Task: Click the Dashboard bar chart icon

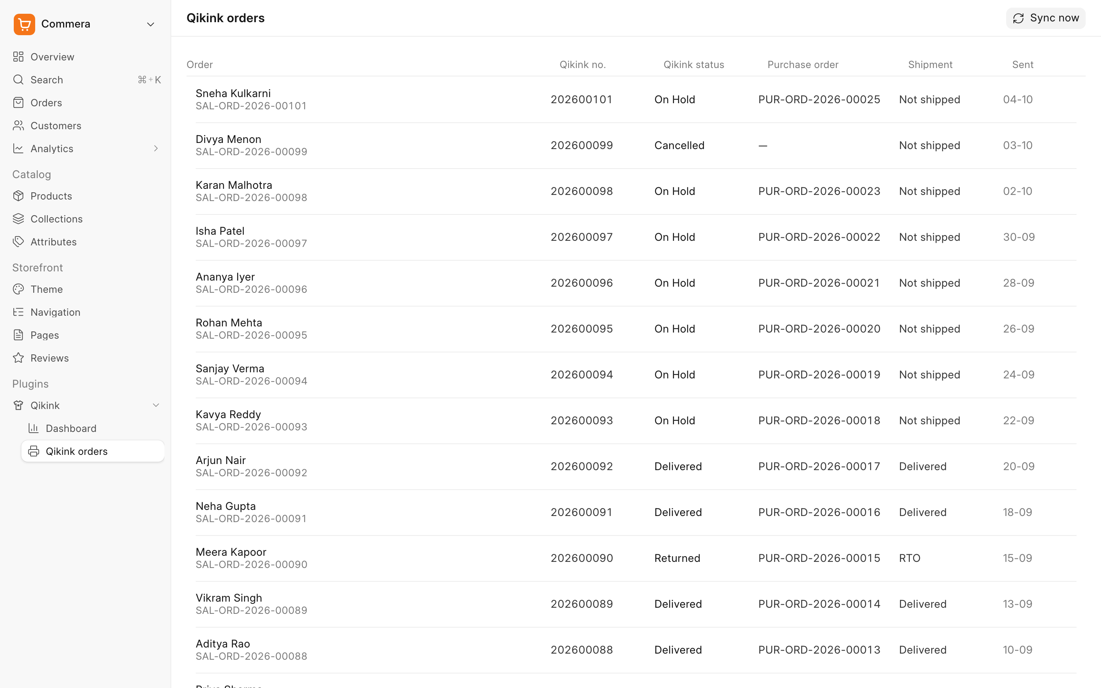Action: pyautogui.click(x=34, y=428)
